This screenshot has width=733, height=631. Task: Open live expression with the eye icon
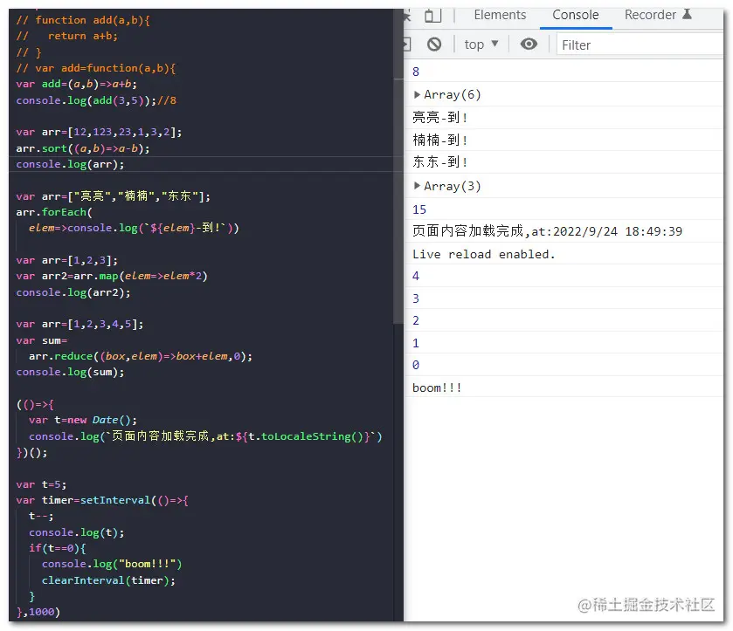tap(529, 44)
